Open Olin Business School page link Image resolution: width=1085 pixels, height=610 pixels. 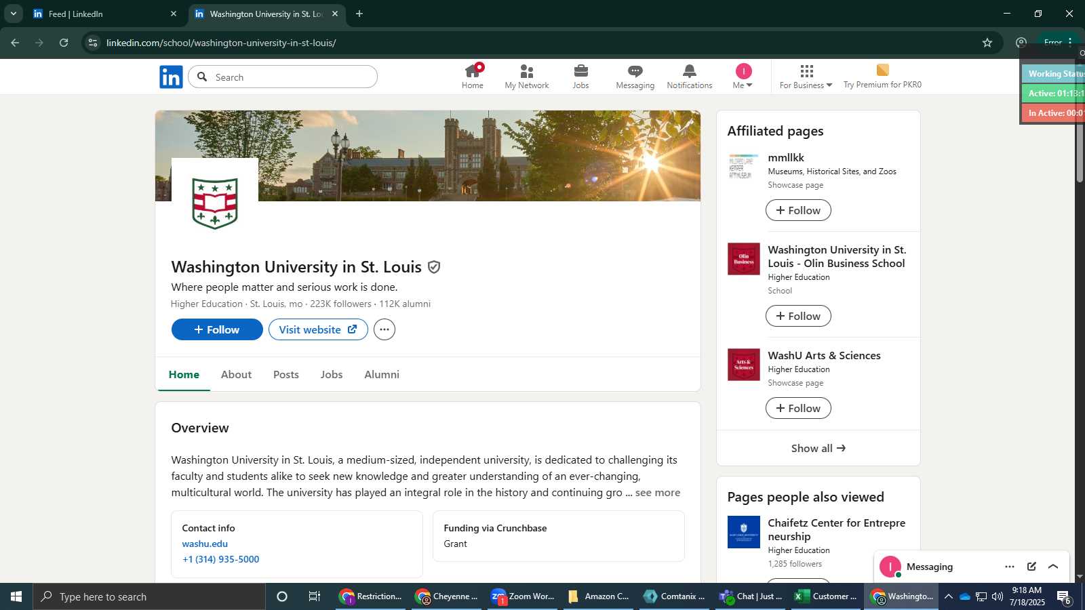[x=837, y=257]
